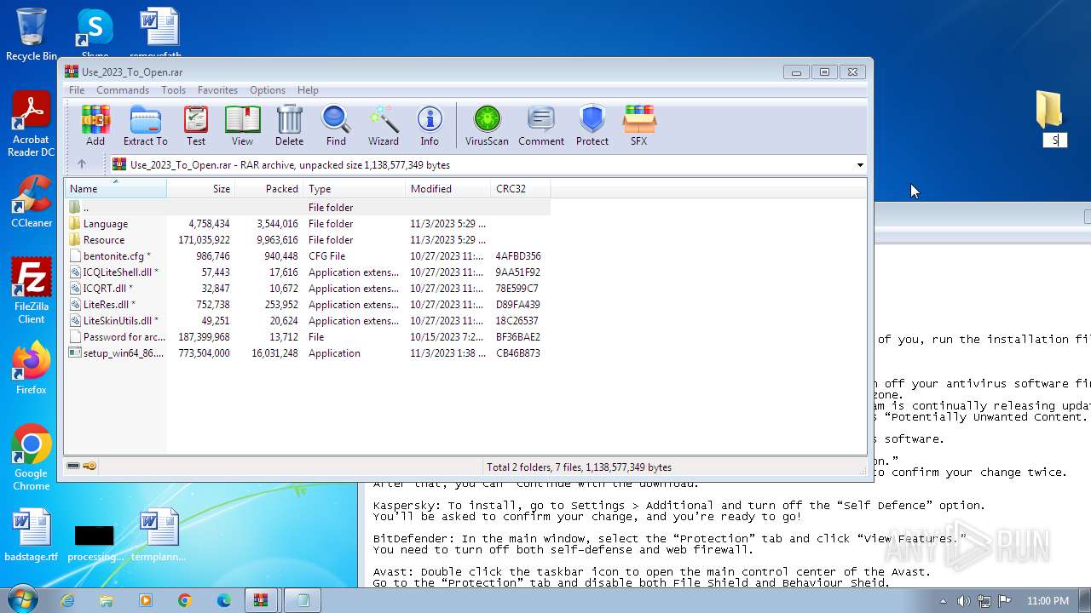
Task: Click the Delete trash can icon
Action: tap(289, 125)
